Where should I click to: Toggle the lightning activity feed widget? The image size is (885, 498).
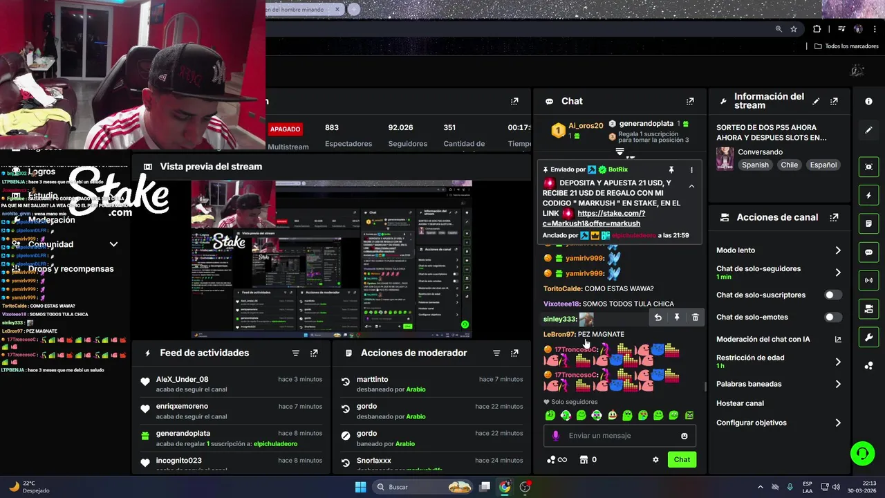[868, 196]
